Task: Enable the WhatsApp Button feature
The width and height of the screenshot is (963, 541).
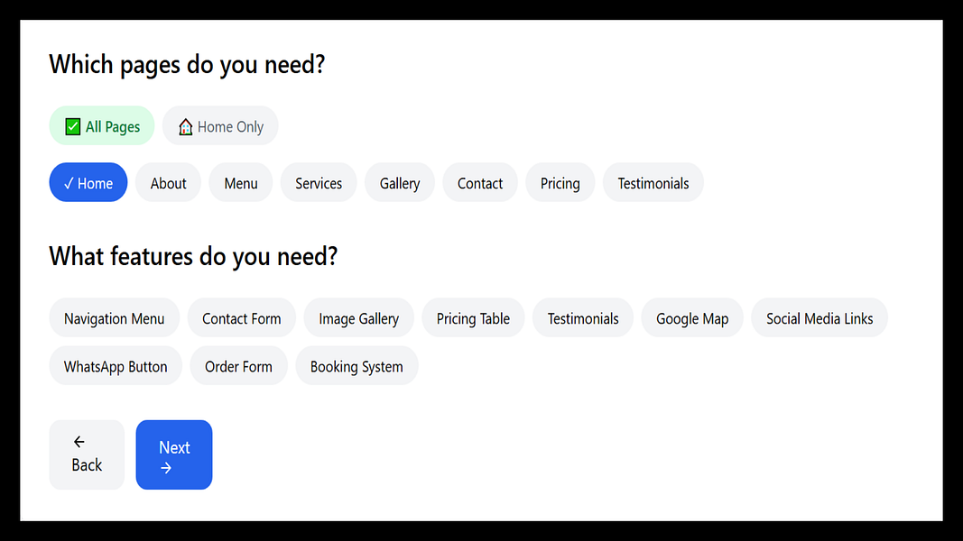Action: (x=116, y=365)
